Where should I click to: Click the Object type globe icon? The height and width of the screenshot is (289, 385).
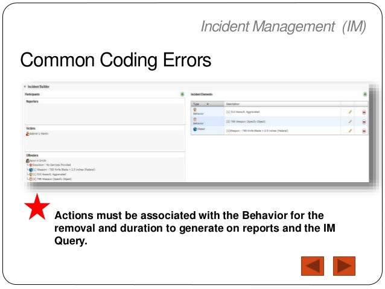pyautogui.click(x=195, y=130)
